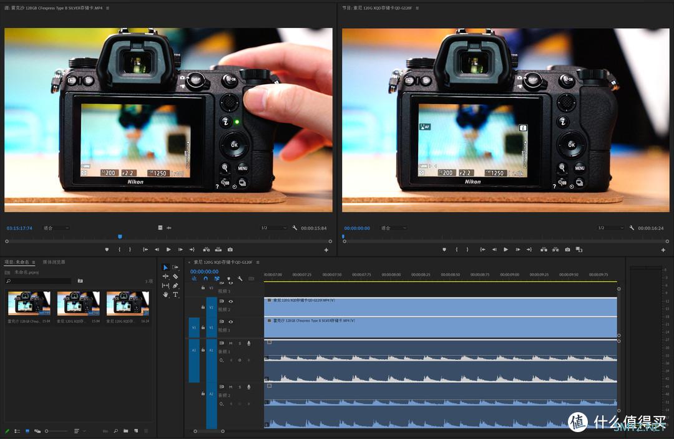Viewport: 674px width, 439px height.
Task: Select the Type (T) tool
Action: 175,295
